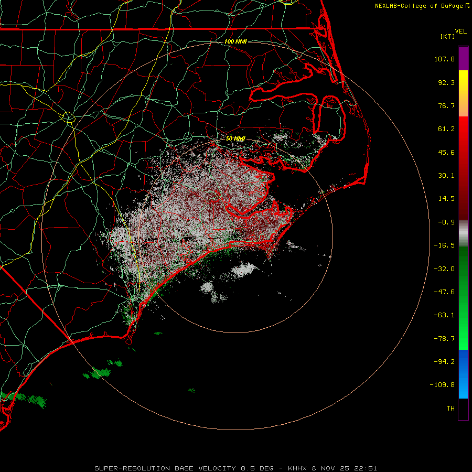
Task: Click the Super-Resolution Base Velocity caption
Action: (235, 468)
